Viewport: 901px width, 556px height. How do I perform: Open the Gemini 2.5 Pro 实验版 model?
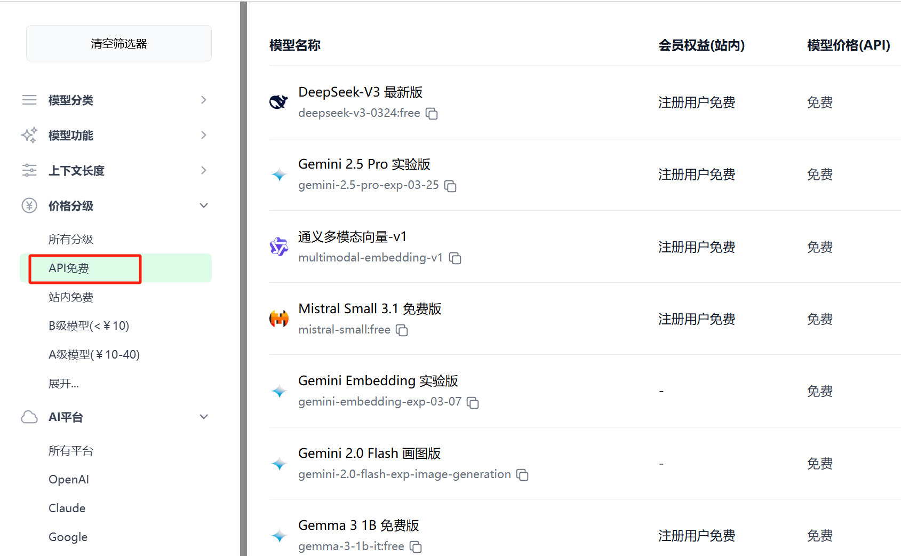tap(364, 164)
